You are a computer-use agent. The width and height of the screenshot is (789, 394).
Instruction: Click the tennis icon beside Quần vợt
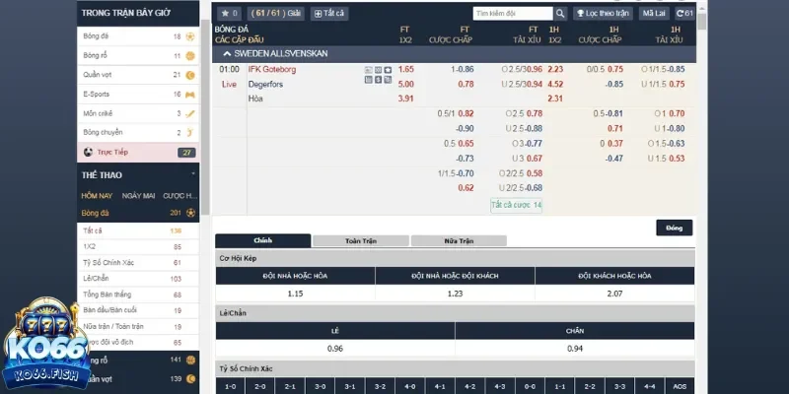[190, 75]
